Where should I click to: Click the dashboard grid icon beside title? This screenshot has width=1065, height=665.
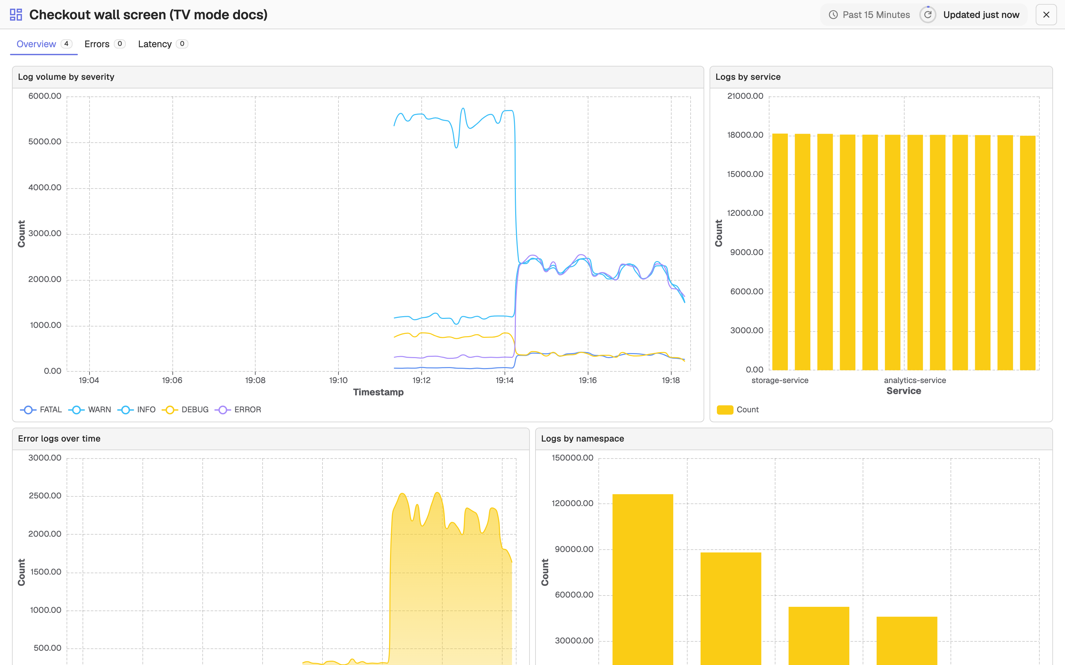tap(16, 15)
